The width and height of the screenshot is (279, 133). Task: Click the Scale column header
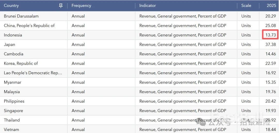coord(246,6)
